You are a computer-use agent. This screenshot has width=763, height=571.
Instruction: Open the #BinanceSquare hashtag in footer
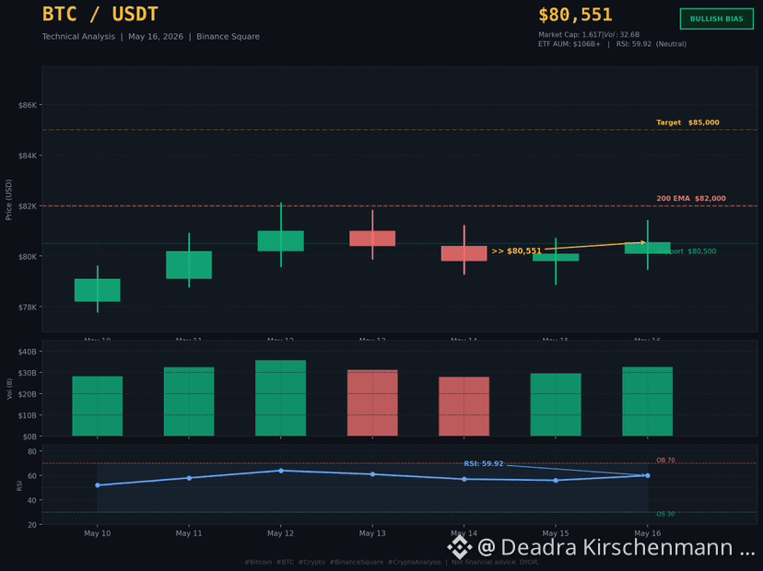[x=357, y=562]
